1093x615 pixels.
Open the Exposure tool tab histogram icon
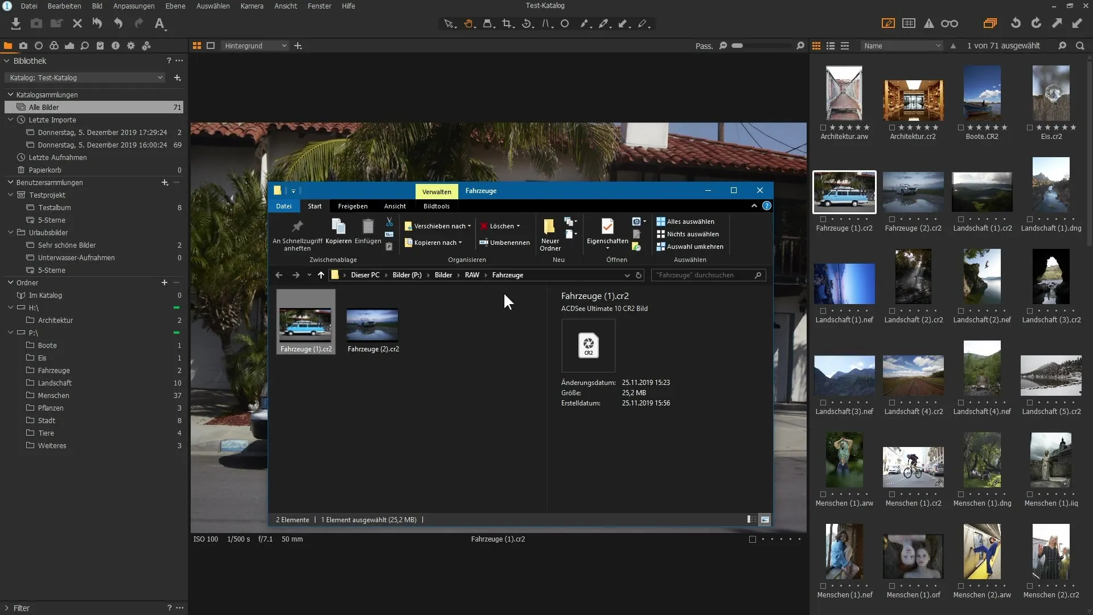click(69, 46)
